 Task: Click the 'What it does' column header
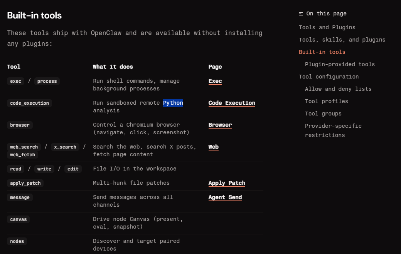click(113, 67)
